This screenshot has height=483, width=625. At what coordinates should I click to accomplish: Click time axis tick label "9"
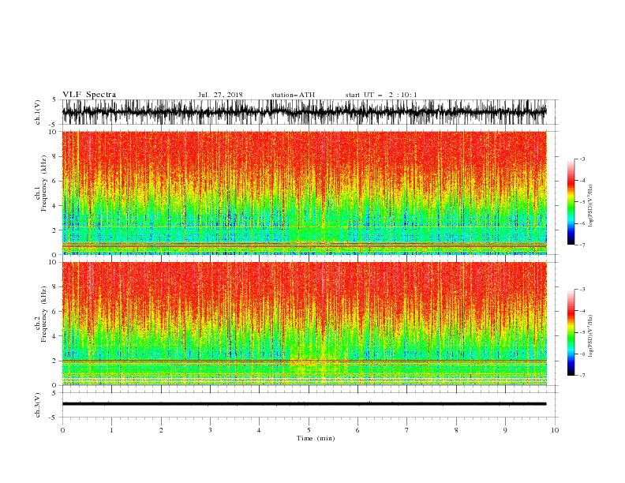click(x=505, y=430)
